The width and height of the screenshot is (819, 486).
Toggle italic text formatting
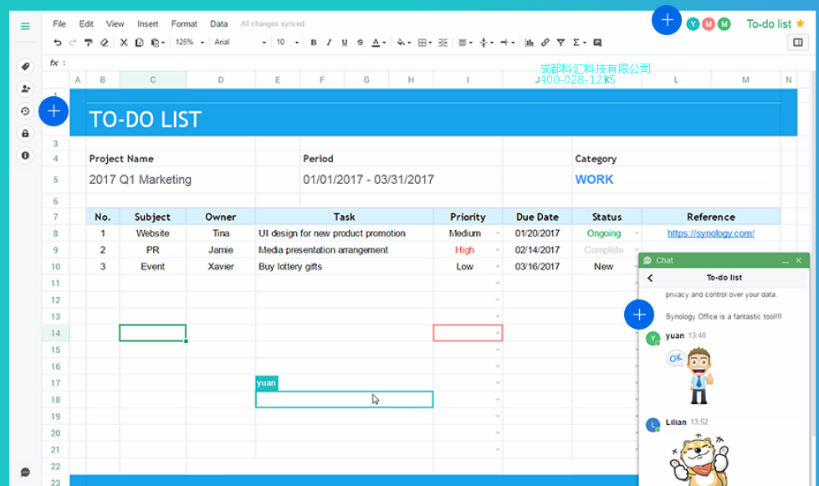(x=329, y=43)
